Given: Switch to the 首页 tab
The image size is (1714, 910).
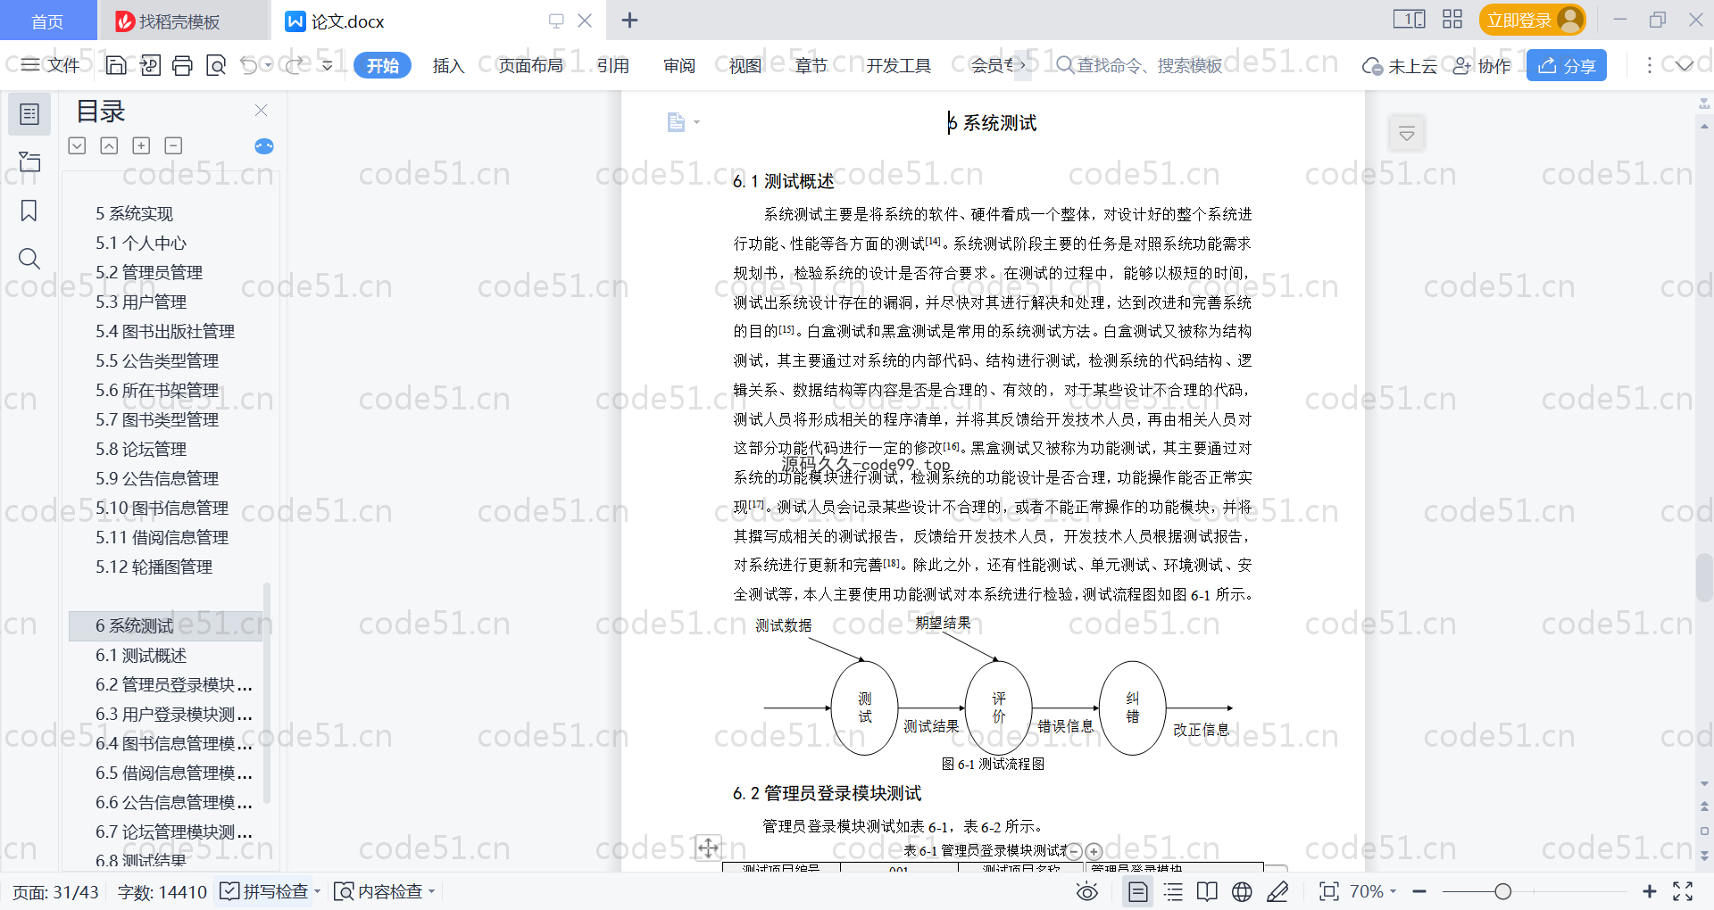Looking at the screenshot, I should click(x=47, y=21).
